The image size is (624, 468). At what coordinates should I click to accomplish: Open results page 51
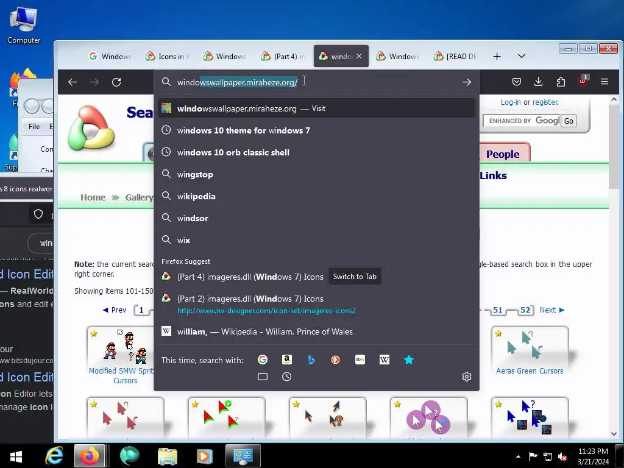[x=497, y=310]
